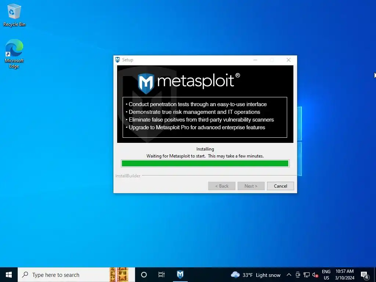Open the notification center icon
376x282 pixels.
click(x=365, y=275)
